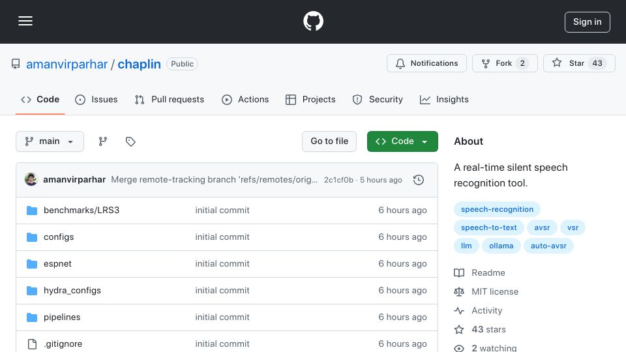The image size is (626, 352).
Task: Select the ollama topic tag
Action: click(x=501, y=246)
